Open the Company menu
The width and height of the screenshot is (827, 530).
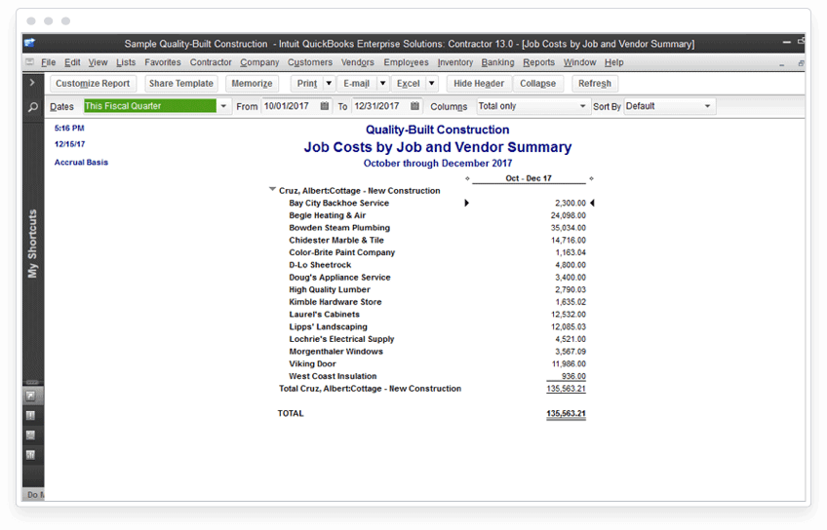click(x=259, y=62)
